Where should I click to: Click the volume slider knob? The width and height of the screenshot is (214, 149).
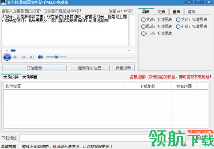pos(56,57)
